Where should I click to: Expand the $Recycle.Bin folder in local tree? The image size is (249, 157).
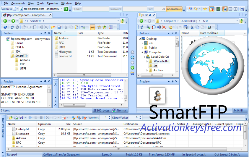click(x=147, y=61)
